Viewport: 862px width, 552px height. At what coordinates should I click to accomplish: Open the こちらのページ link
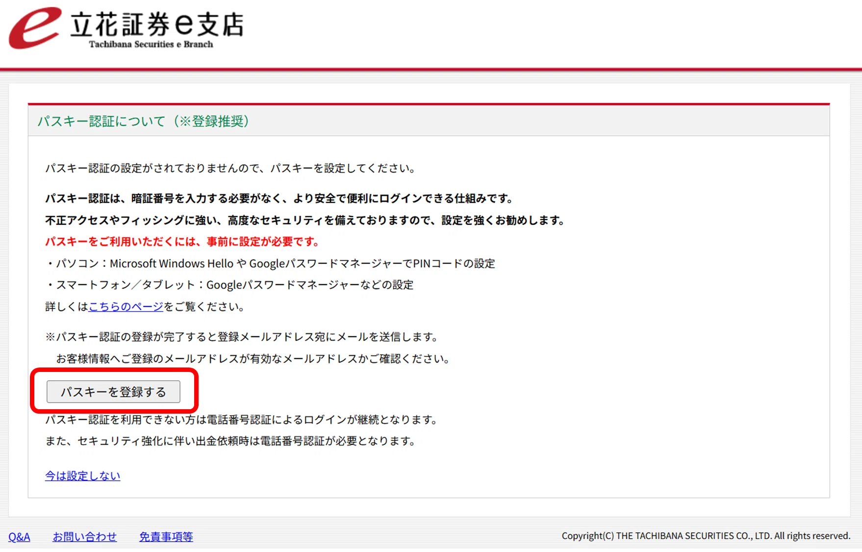(126, 307)
